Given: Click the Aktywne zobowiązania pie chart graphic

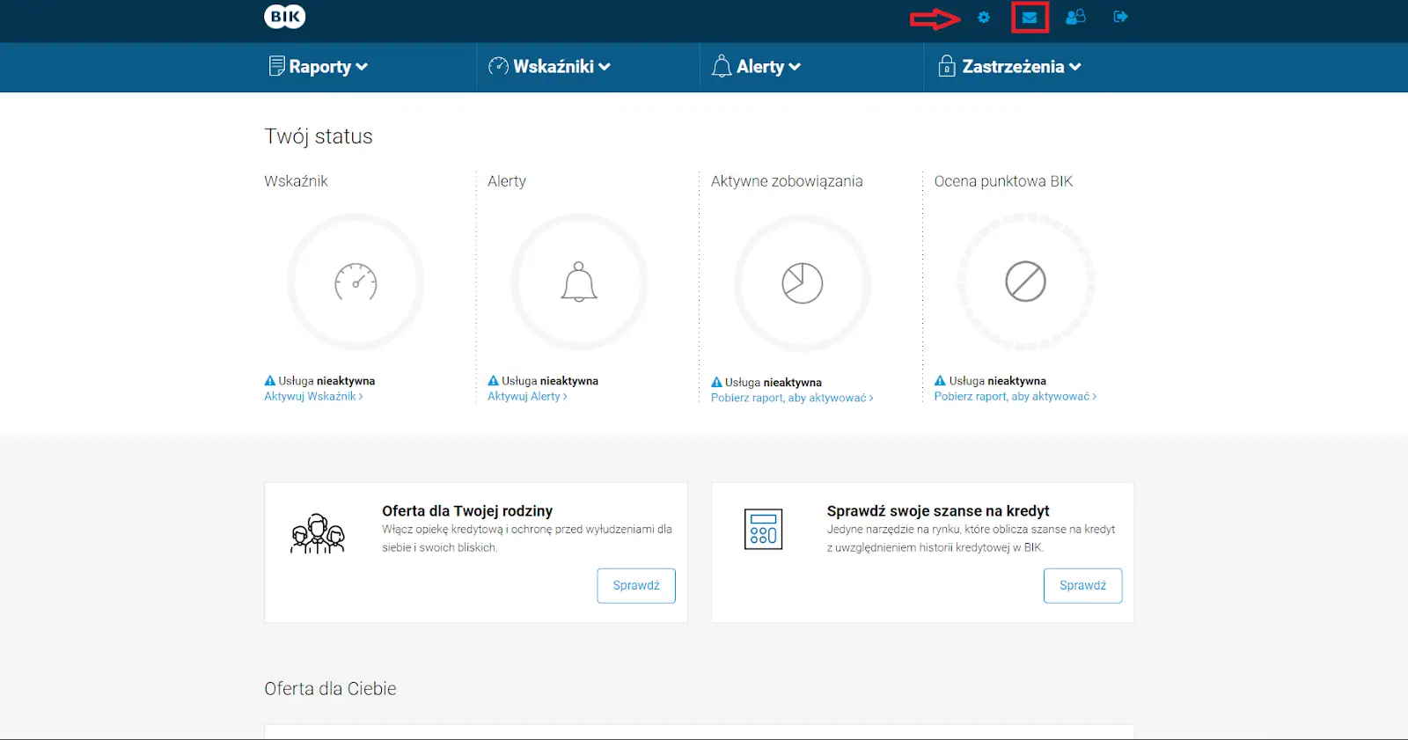Looking at the screenshot, I should pyautogui.click(x=803, y=283).
